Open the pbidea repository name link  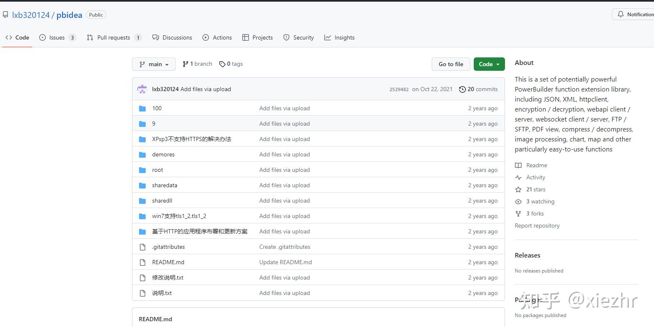click(69, 15)
